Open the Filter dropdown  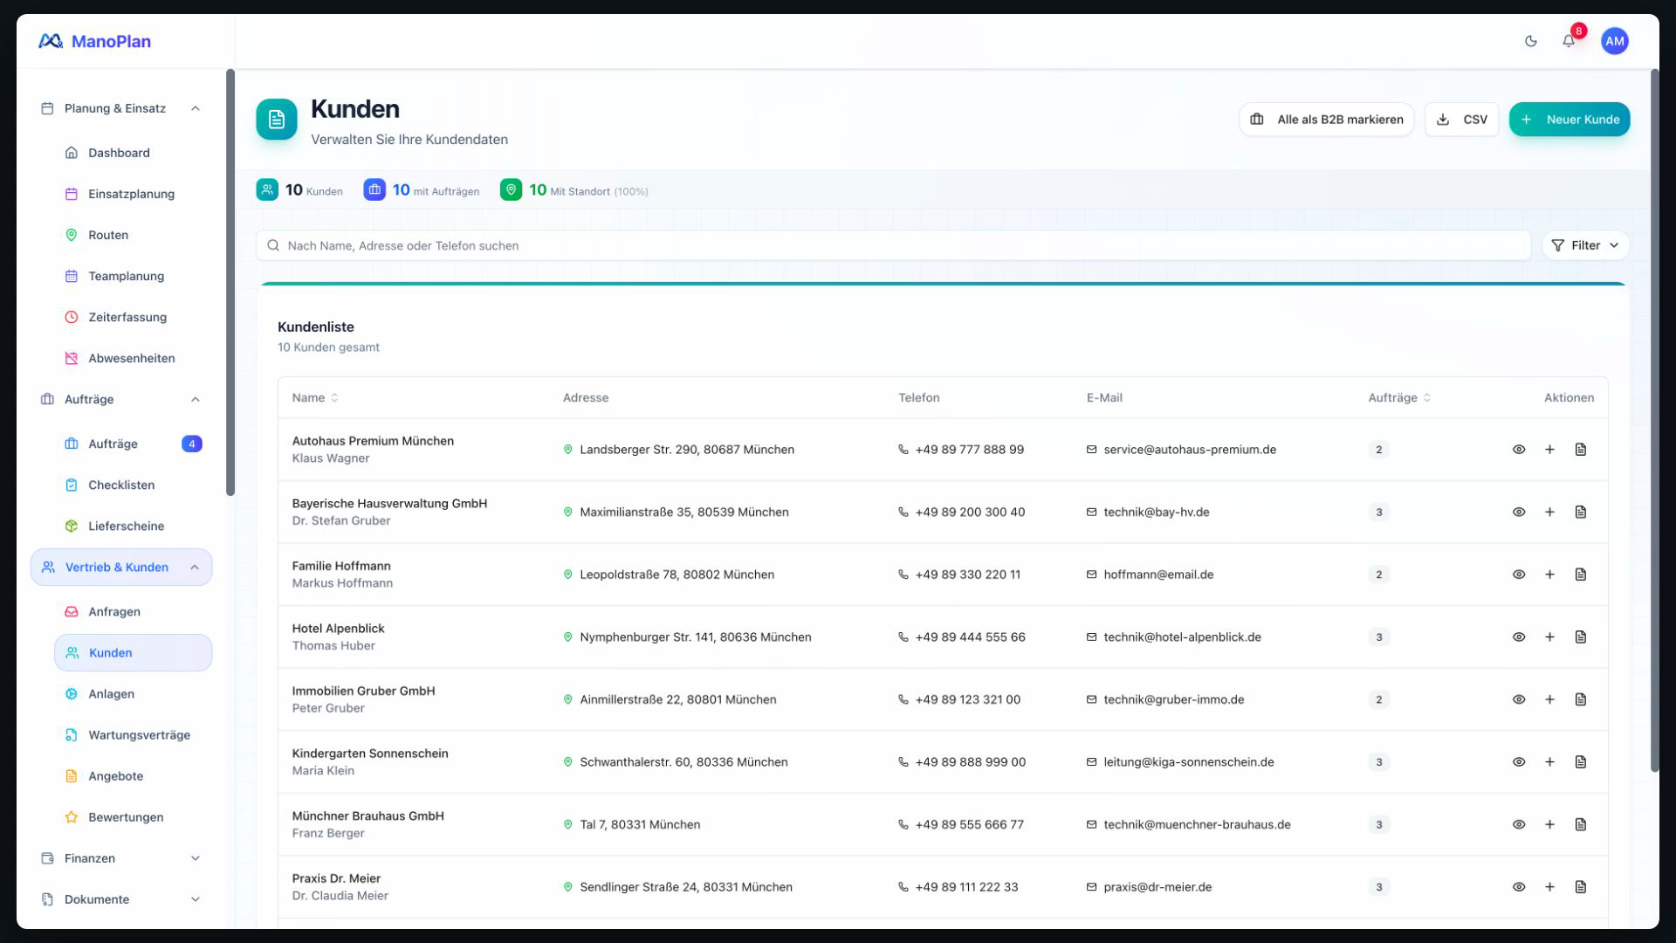tap(1585, 245)
